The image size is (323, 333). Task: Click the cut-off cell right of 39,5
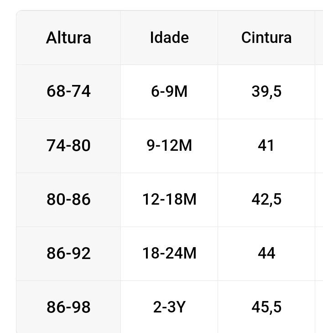[319, 92]
